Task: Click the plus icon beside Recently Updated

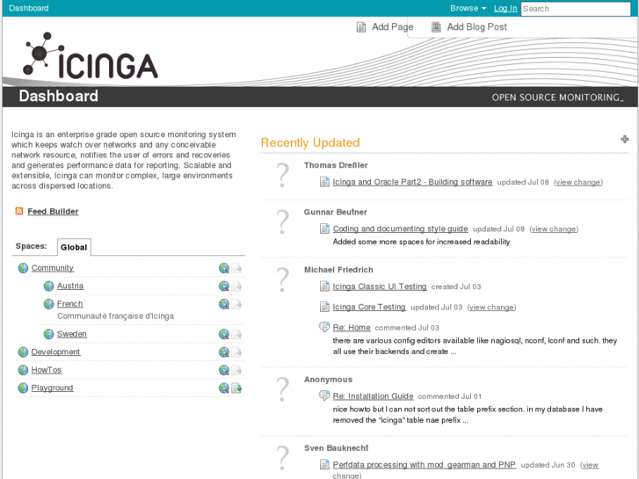Action: 624,140
